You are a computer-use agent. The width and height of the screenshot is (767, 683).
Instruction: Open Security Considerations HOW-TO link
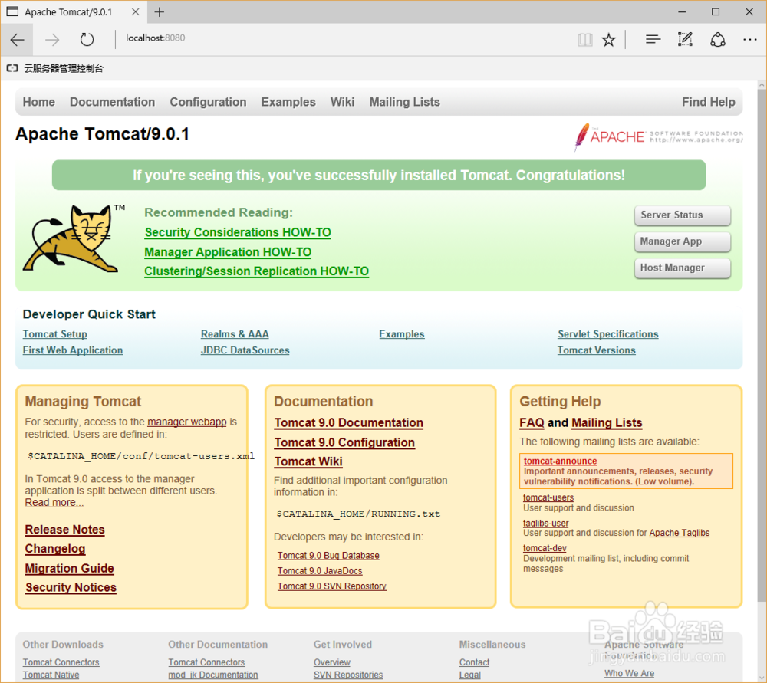pyautogui.click(x=238, y=232)
